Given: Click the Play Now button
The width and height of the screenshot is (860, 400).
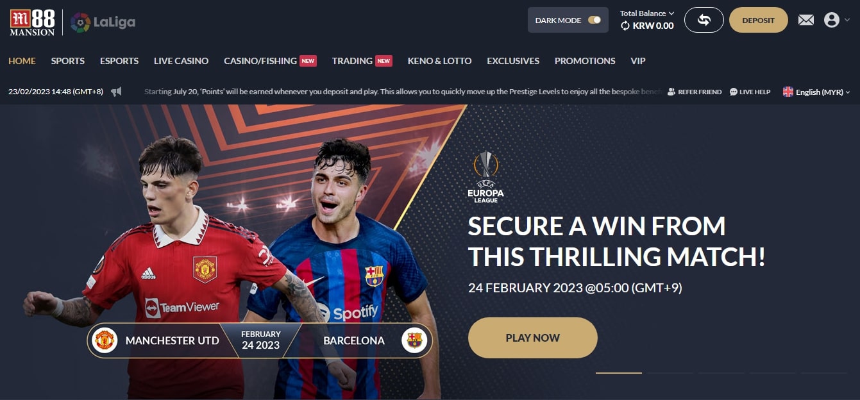Looking at the screenshot, I should [532, 338].
